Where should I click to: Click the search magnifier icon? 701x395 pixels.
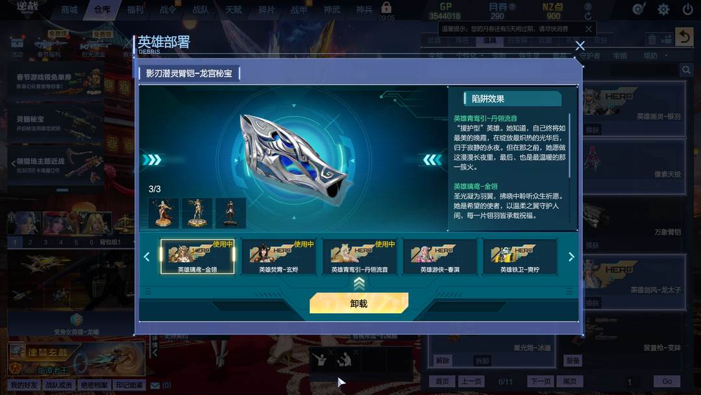(x=686, y=70)
